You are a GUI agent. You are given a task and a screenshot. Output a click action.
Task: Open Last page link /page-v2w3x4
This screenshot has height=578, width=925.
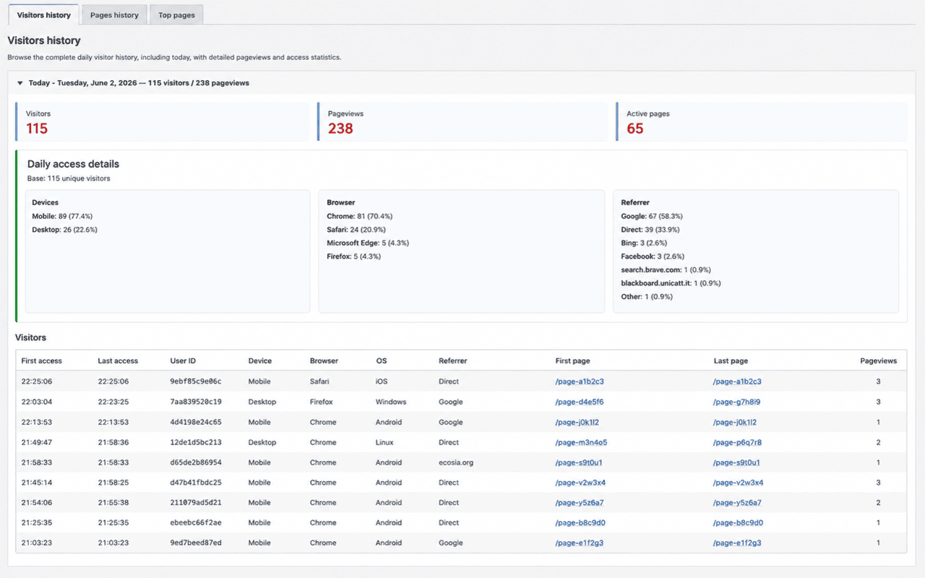pos(737,483)
